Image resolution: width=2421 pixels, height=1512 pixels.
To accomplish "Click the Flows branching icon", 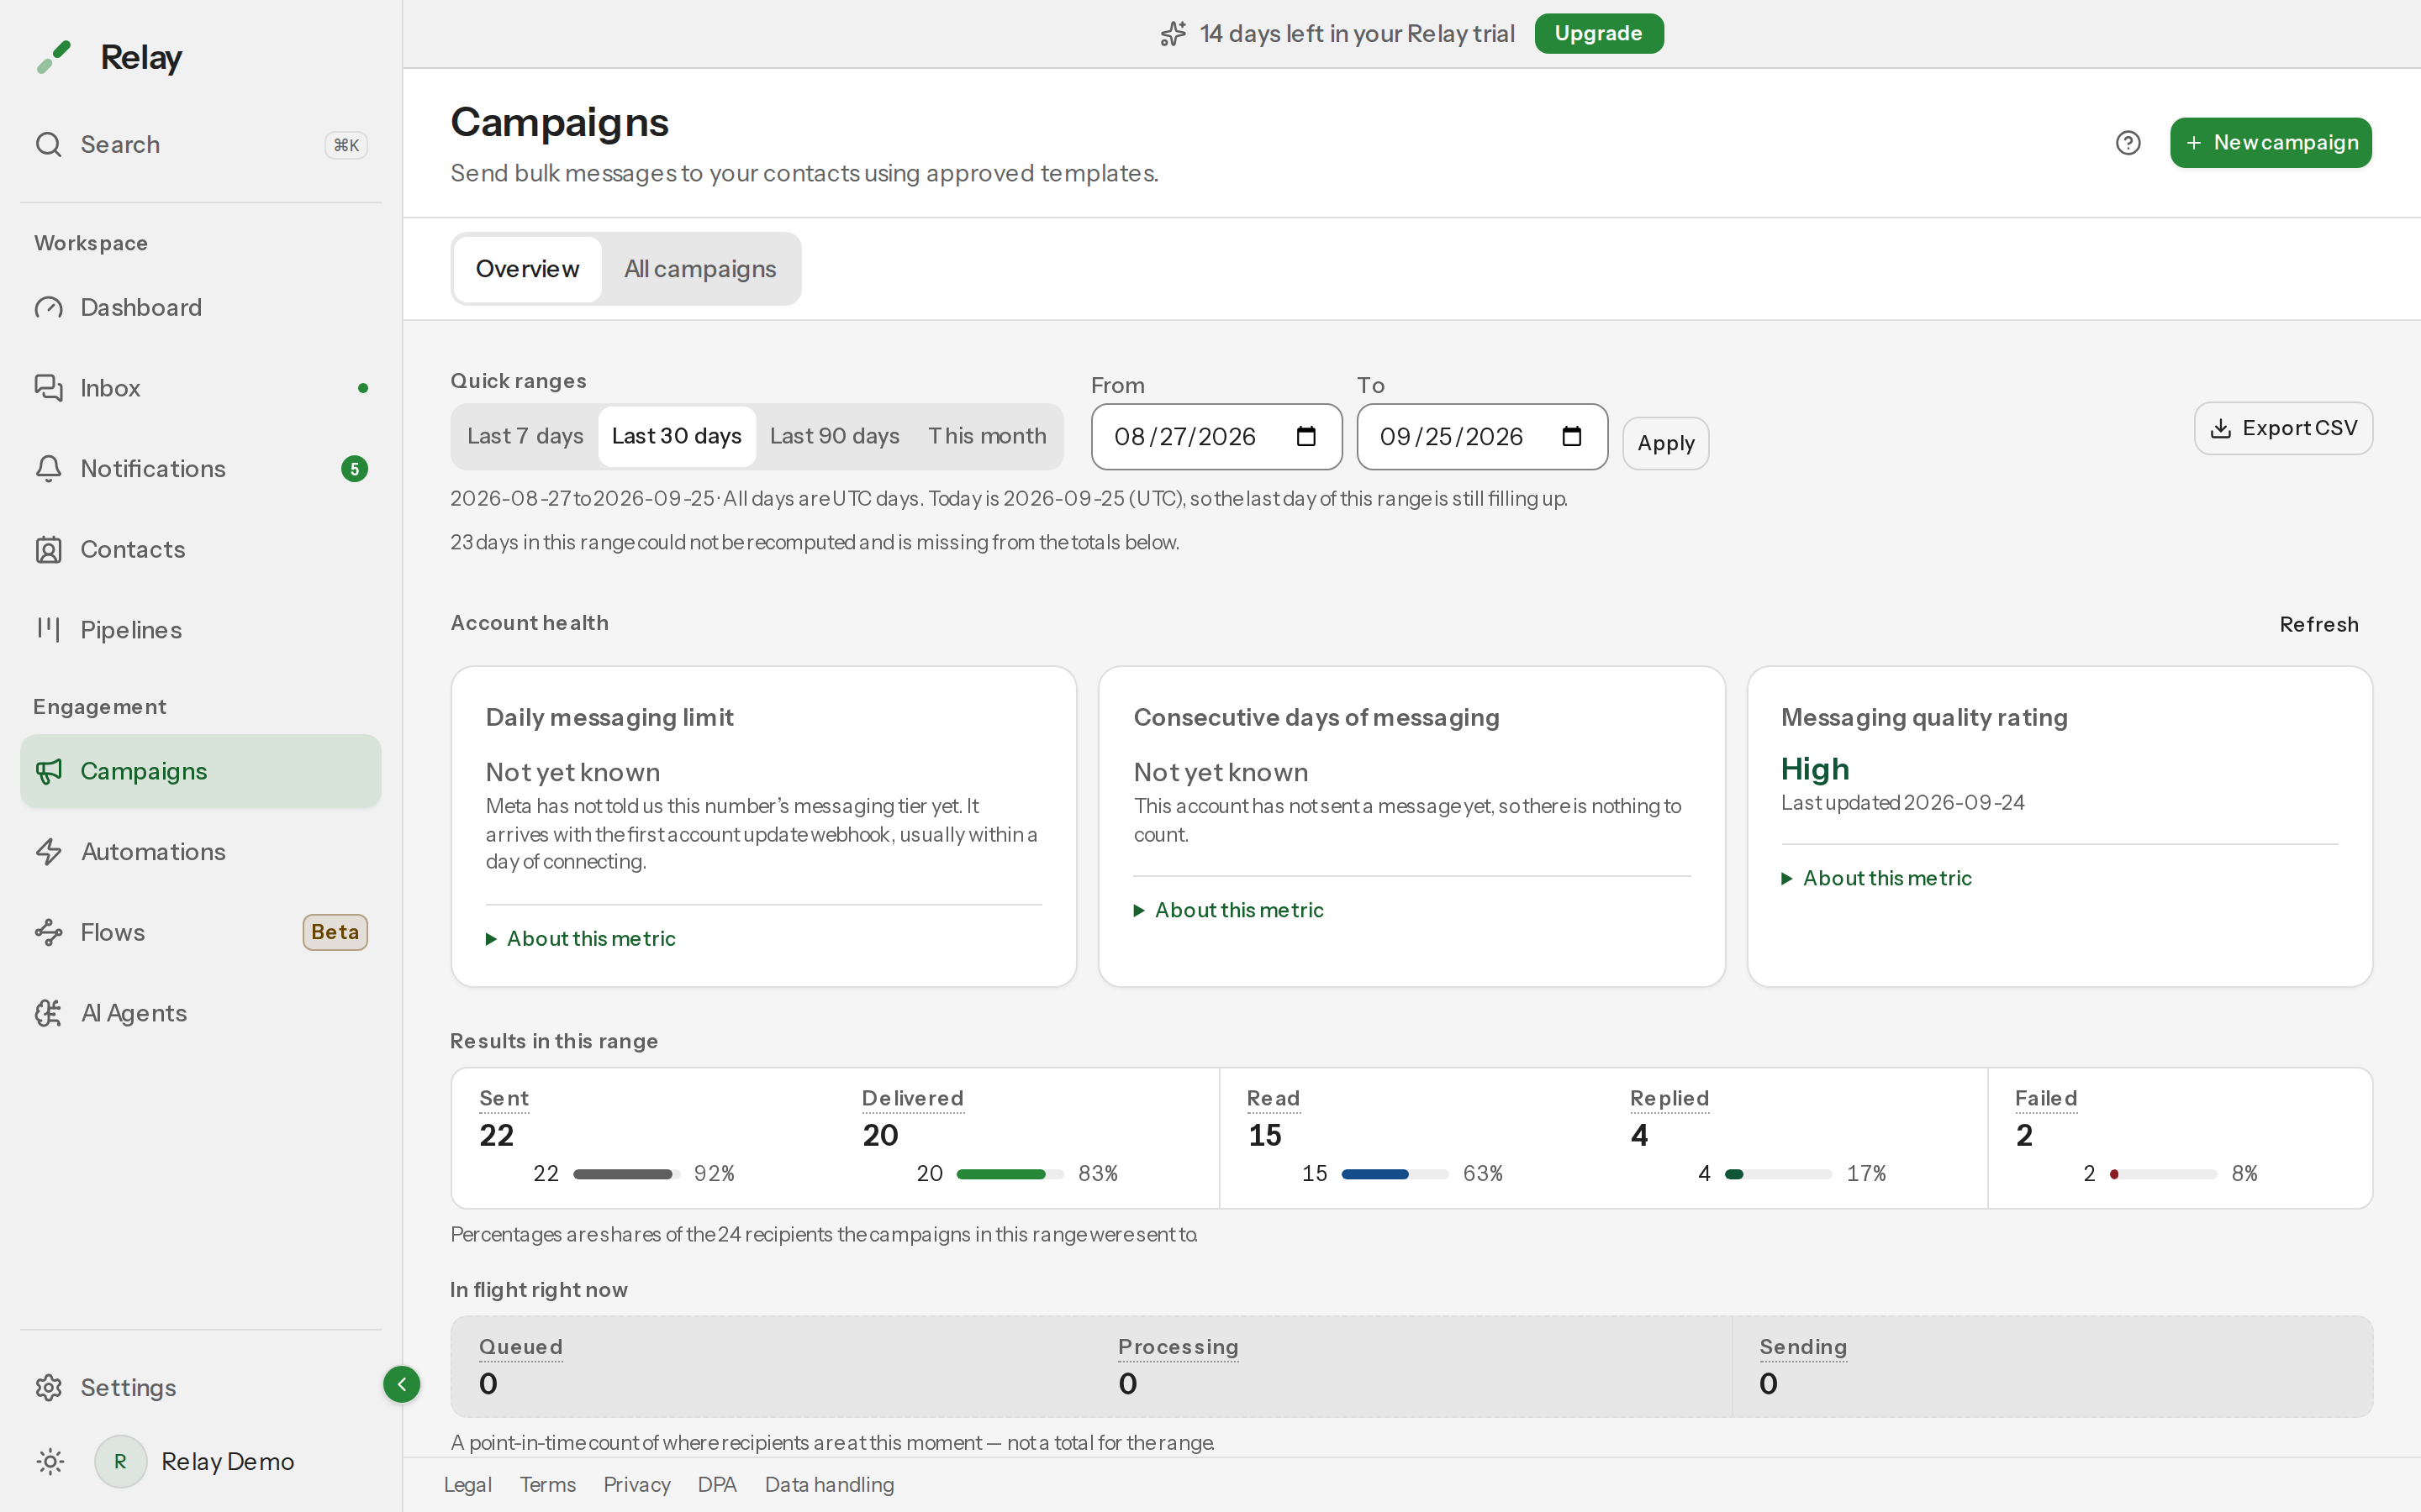I will (x=49, y=932).
